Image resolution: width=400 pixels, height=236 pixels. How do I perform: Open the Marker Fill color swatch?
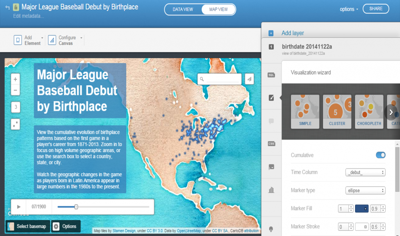(x=361, y=209)
